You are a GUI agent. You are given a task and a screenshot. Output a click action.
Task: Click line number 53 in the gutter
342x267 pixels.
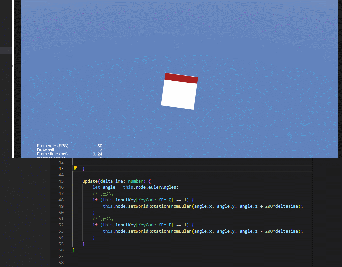tap(61, 231)
